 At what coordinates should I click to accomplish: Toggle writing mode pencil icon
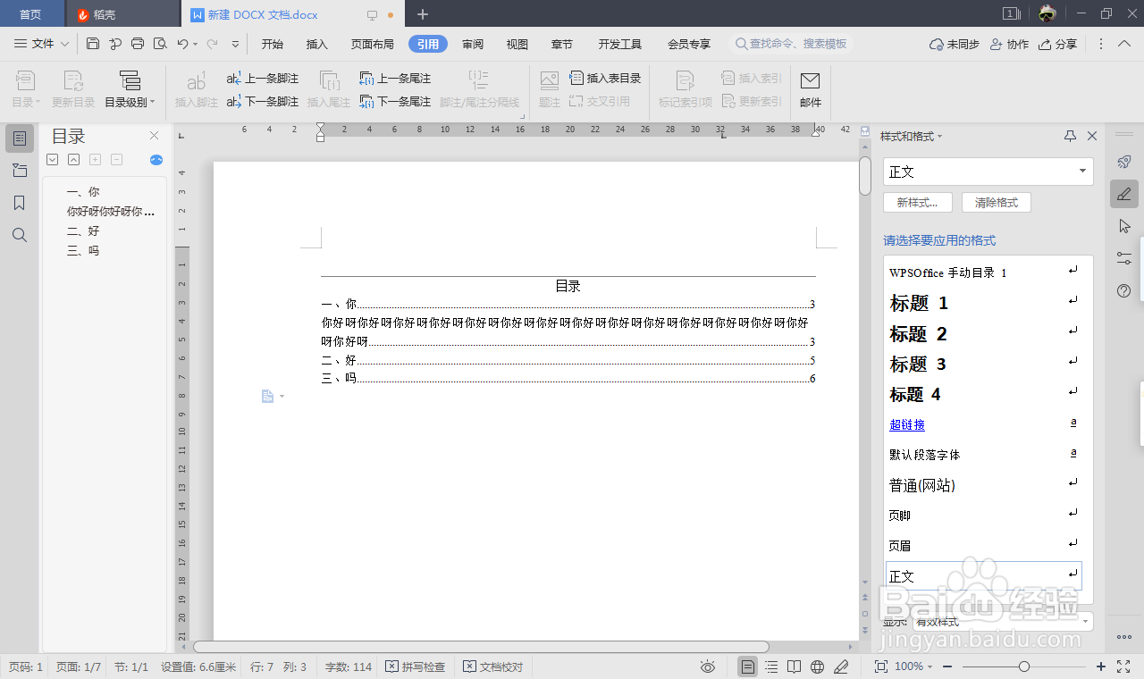tap(840, 666)
